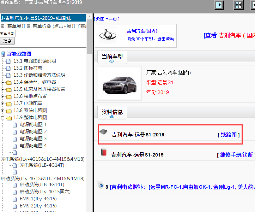Screen dimensions: 255x212
Task: Open 电源配电图 1
Action: pyautogui.click(x=33, y=125)
